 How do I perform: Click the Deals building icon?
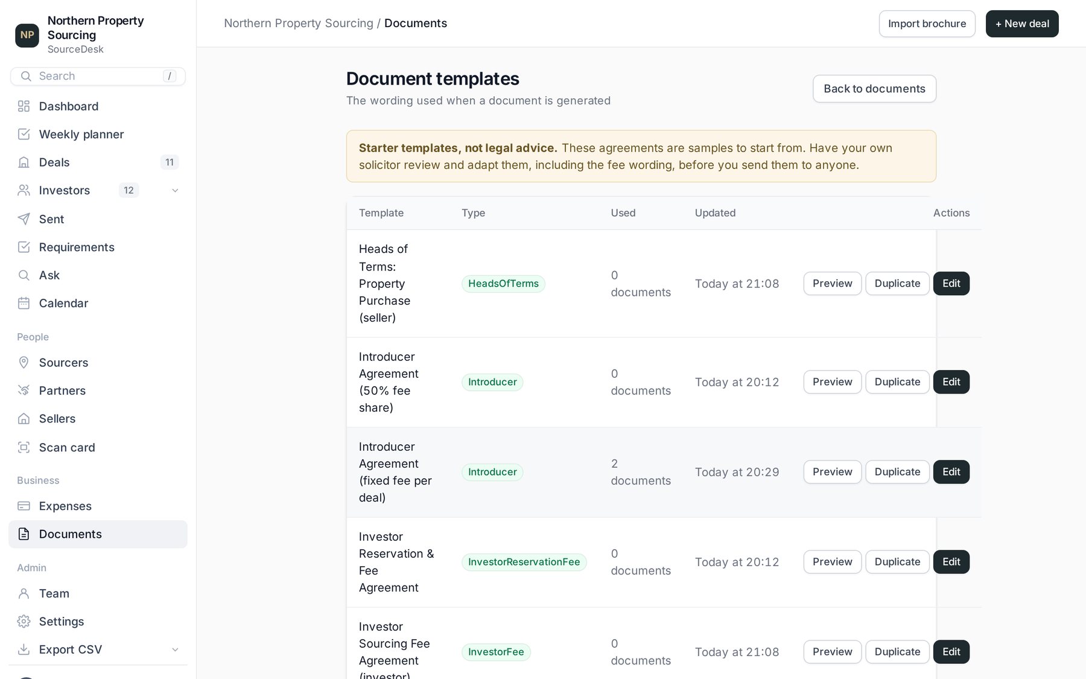[x=24, y=162]
